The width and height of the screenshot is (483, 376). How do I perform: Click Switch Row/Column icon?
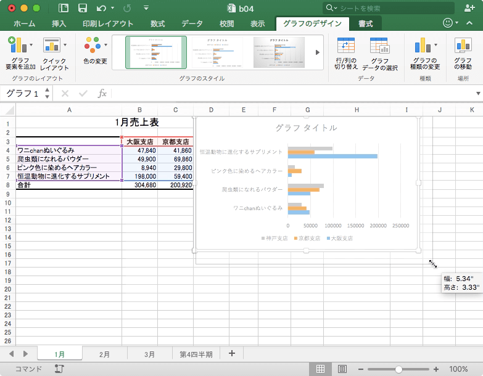[346, 46]
